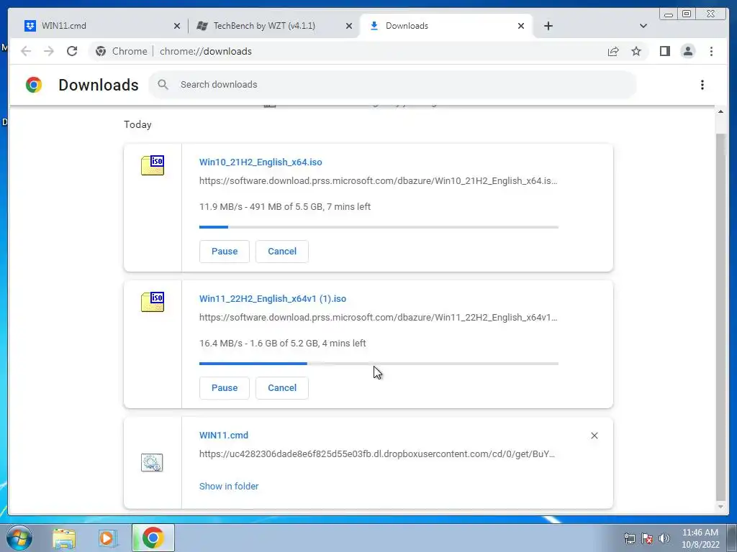The image size is (737, 552).
Task: Open the Win10_21H2_English_x64.iso file link
Action: tap(261, 162)
